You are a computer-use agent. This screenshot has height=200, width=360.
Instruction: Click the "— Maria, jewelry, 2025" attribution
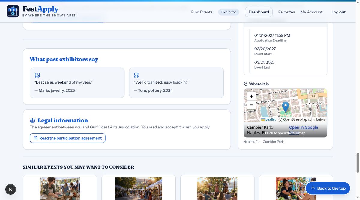tap(55, 90)
